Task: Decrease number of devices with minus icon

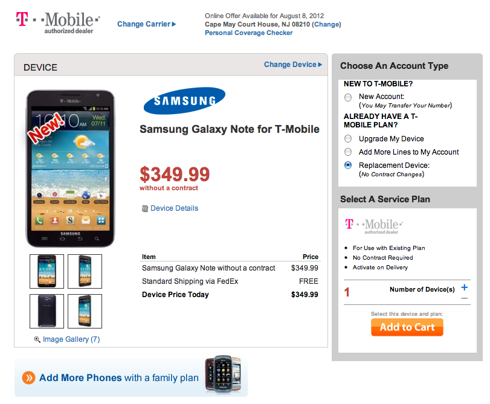Action: (x=464, y=298)
